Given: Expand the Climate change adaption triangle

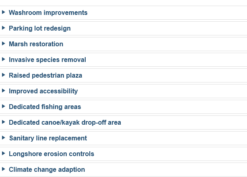Looking at the screenshot, I should [4, 169].
